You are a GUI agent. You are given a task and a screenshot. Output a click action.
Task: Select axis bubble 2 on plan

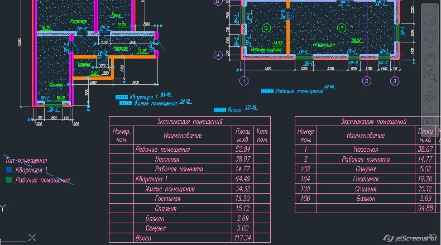point(366,81)
